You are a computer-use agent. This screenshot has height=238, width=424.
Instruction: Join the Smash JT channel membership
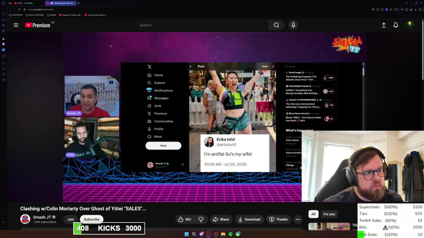point(71,219)
